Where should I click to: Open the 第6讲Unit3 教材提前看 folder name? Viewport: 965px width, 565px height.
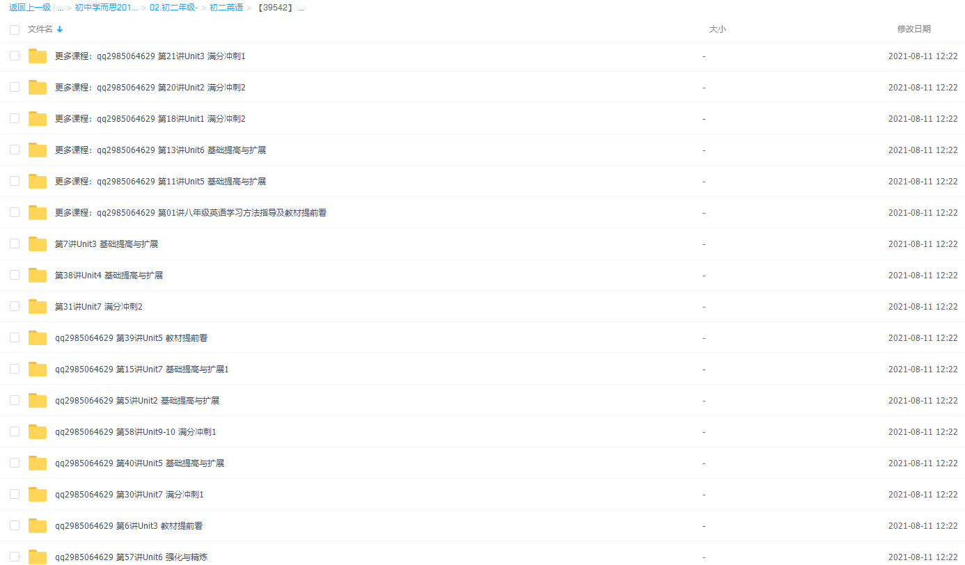pyautogui.click(x=129, y=525)
